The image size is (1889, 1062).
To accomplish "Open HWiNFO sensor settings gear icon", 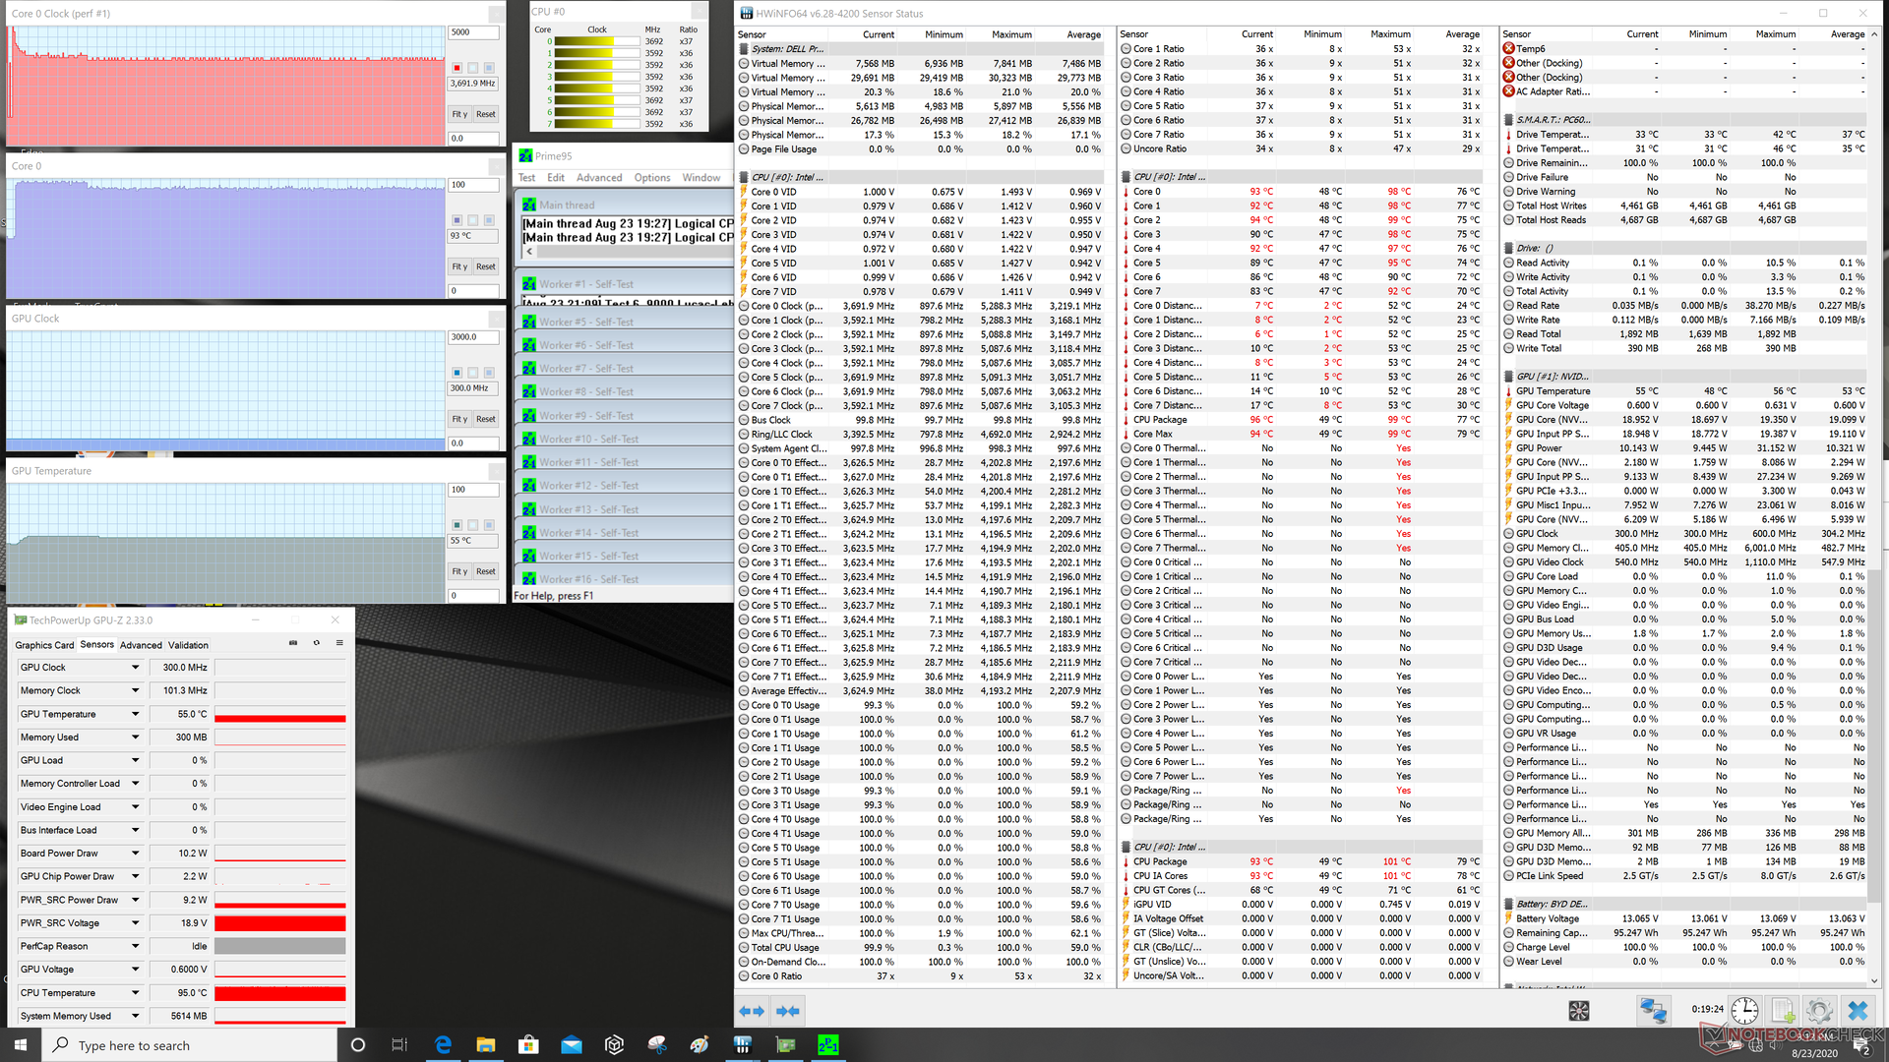I will [1818, 1010].
